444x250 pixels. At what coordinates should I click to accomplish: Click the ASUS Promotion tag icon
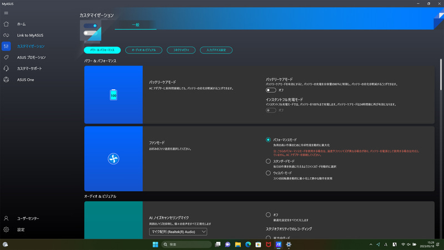click(x=6, y=57)
